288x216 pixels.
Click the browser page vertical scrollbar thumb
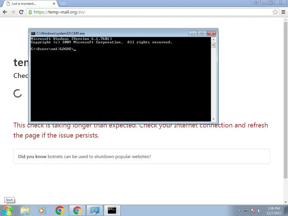(x=285, y=100)
